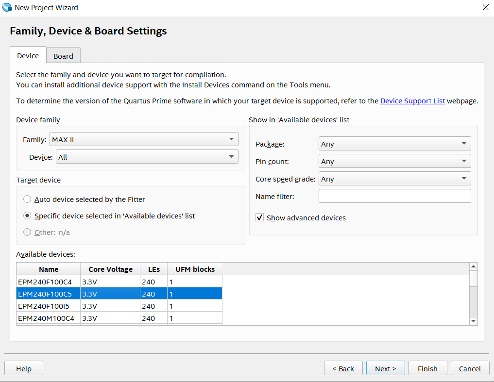Expand the Package filter dropdown
The width and height of the screenshot is (494, 382).
(x=394, y=144)
